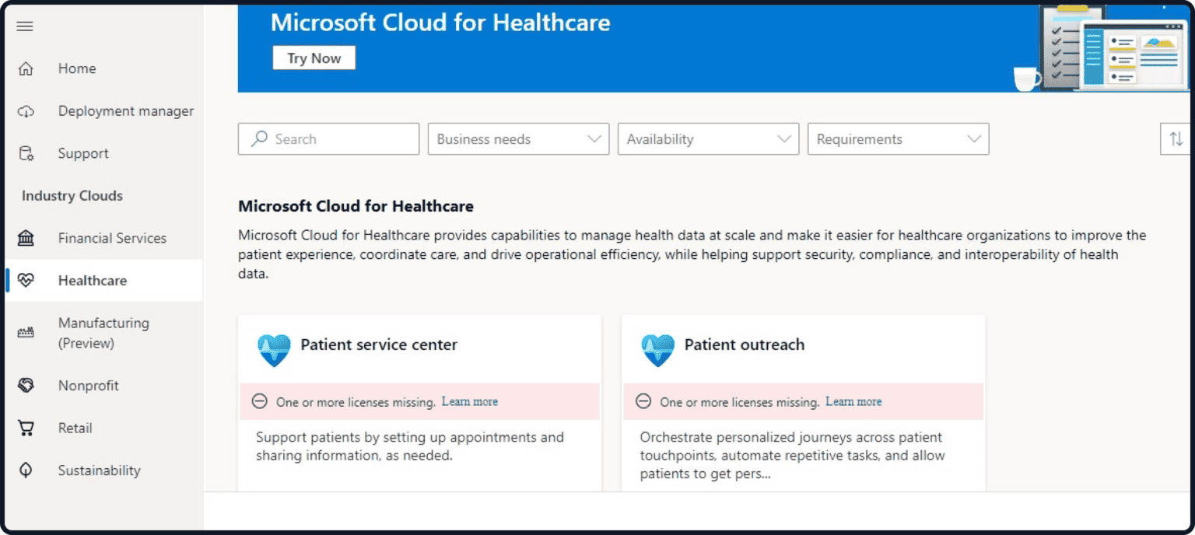Select the Manufacturing (Preview) factory icon

point(26,332)
